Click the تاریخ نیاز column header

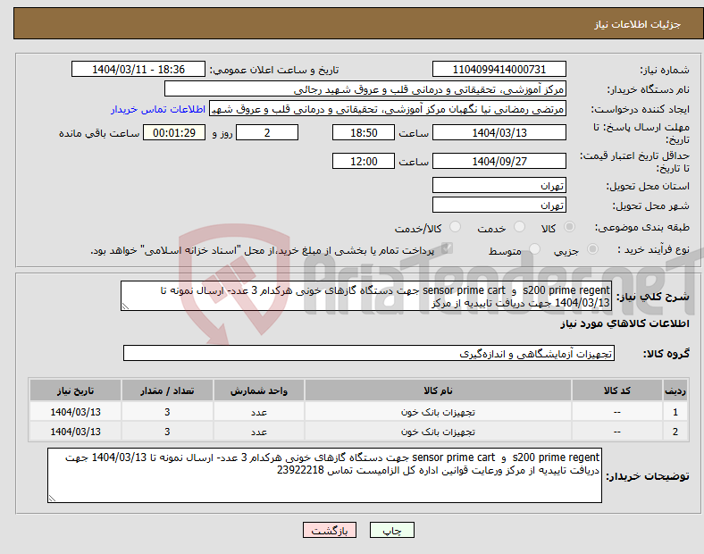pyautogui.click(x=75, y=390)
